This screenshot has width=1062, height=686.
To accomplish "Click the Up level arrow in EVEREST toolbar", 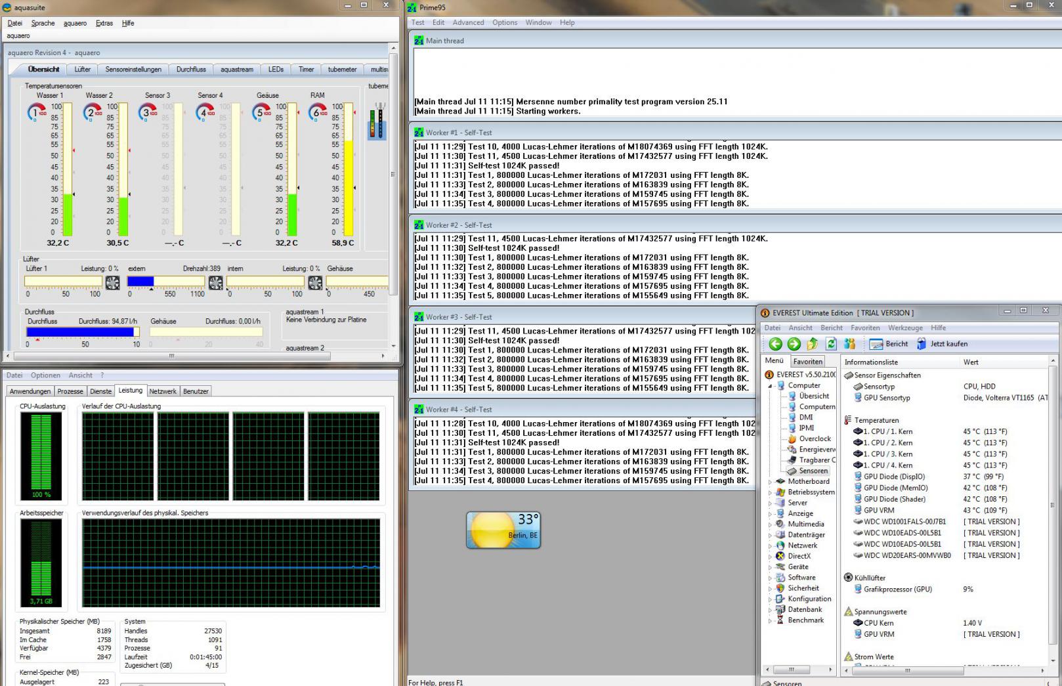I will pyautogui.click(x=813, y=344).
